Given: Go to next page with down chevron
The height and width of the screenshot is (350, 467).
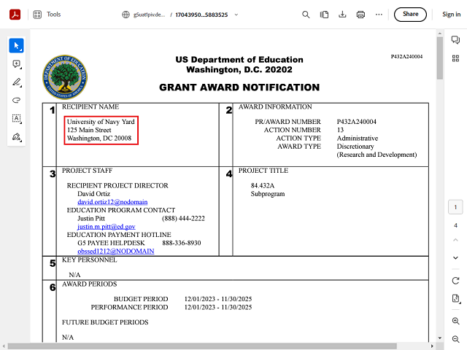Looking at the screenshot, I should tap(455, 257).
